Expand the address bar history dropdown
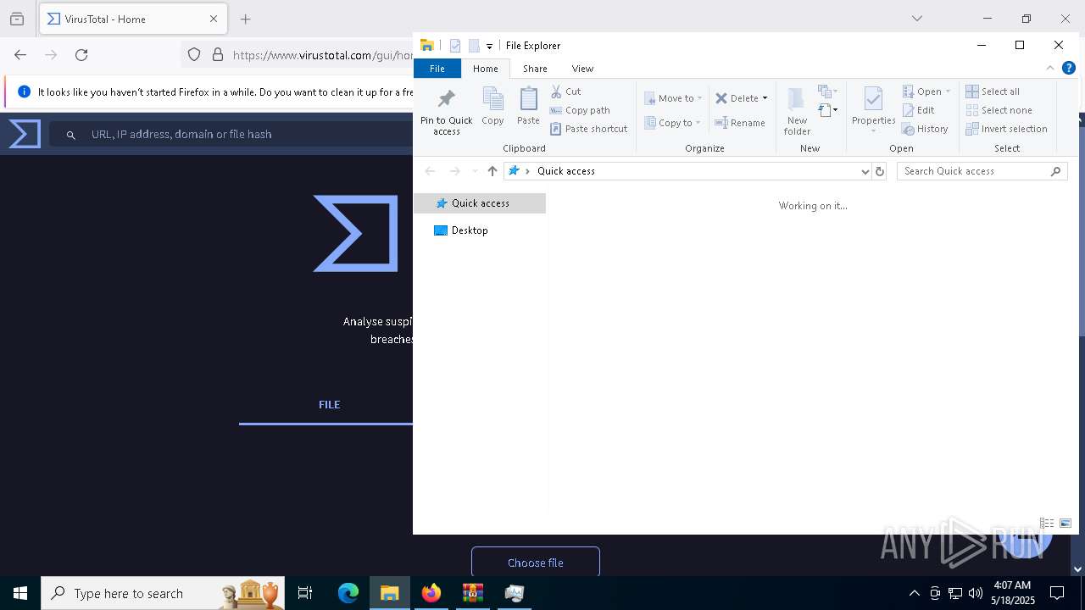This screenshot has height=610, width=1085. click(865, 171)
